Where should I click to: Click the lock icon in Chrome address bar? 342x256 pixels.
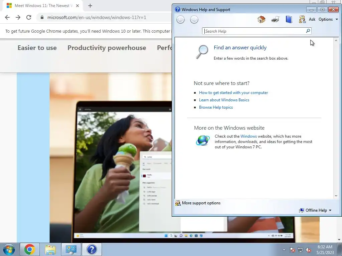click(x=42, y=17)
